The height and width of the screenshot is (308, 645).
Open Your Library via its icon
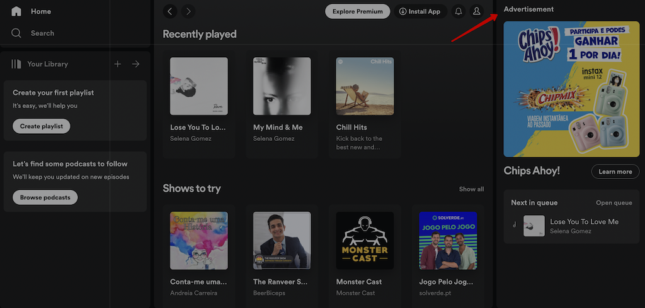(x=16, y=64)
